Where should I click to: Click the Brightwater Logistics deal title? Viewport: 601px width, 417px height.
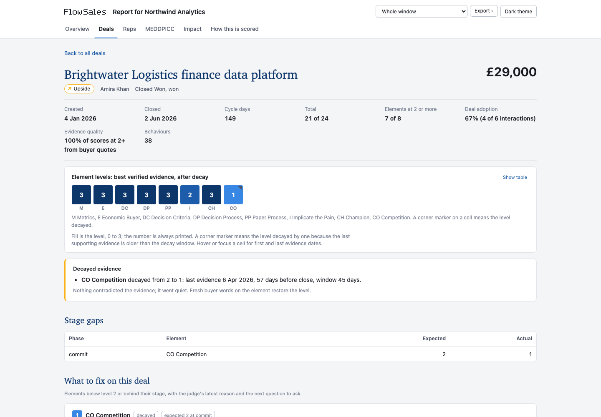point(181,74)
